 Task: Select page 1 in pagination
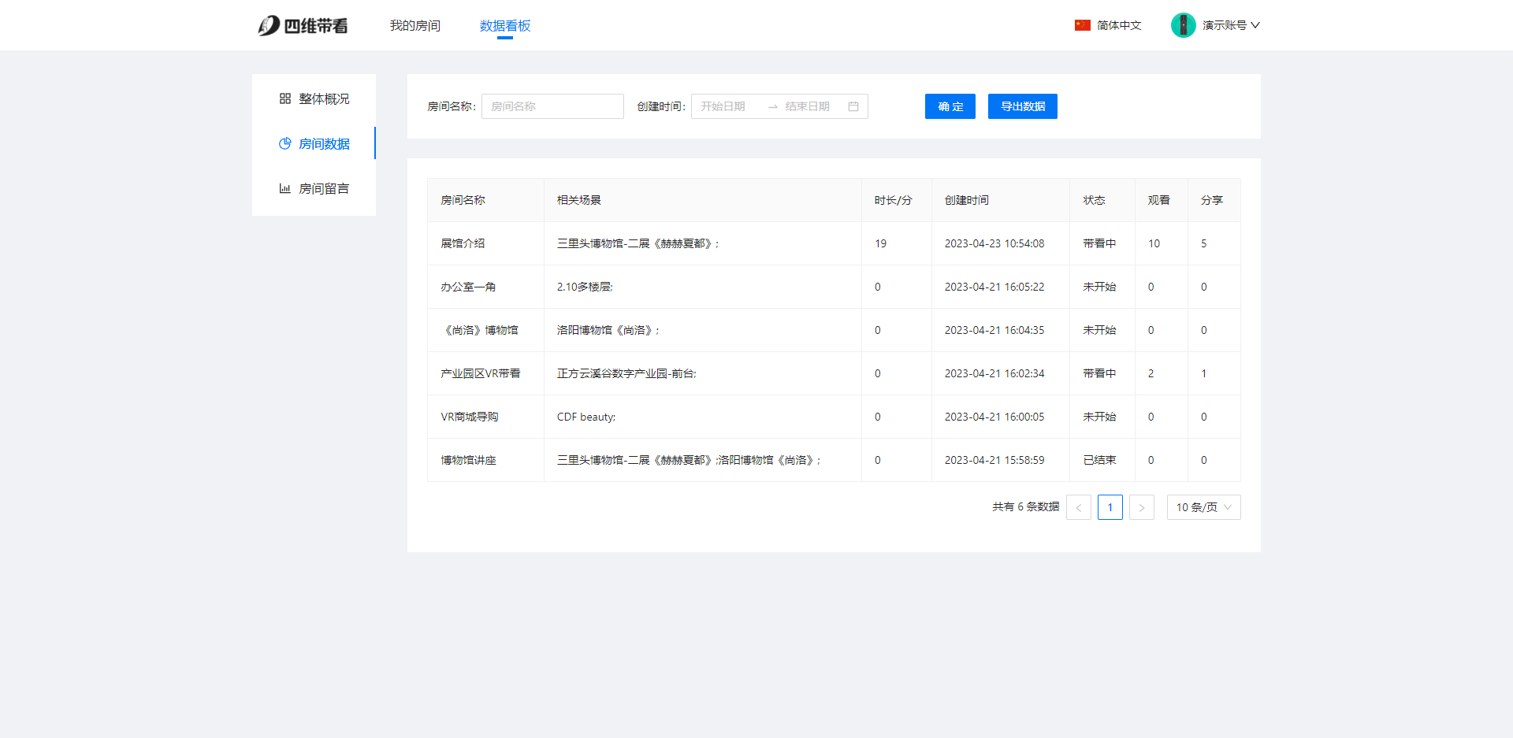[1110, 507]
